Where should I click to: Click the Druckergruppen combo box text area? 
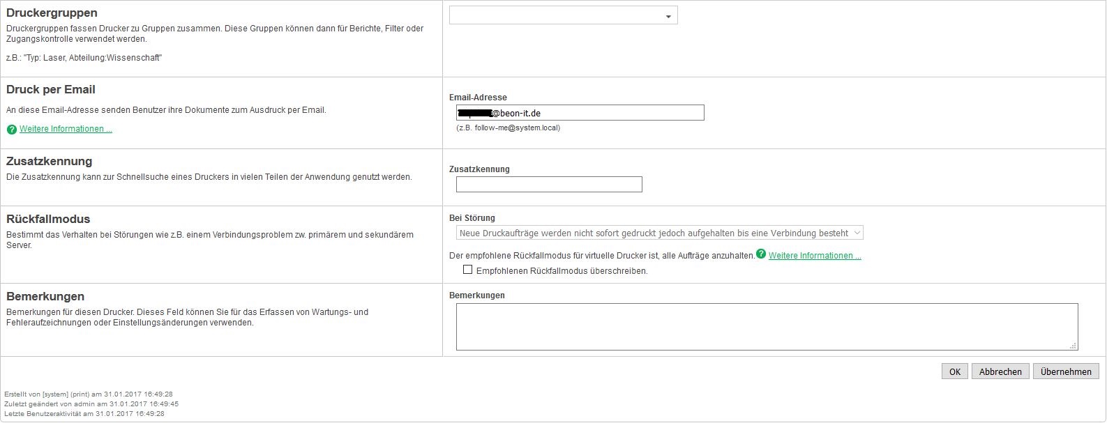click(x=555, y=15)
